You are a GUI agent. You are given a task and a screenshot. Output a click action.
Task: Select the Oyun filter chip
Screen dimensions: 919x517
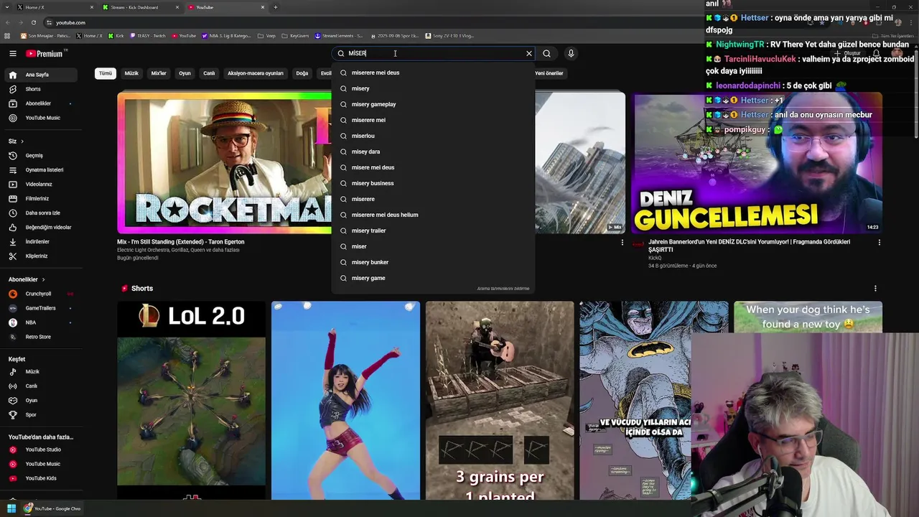(185, 73)
